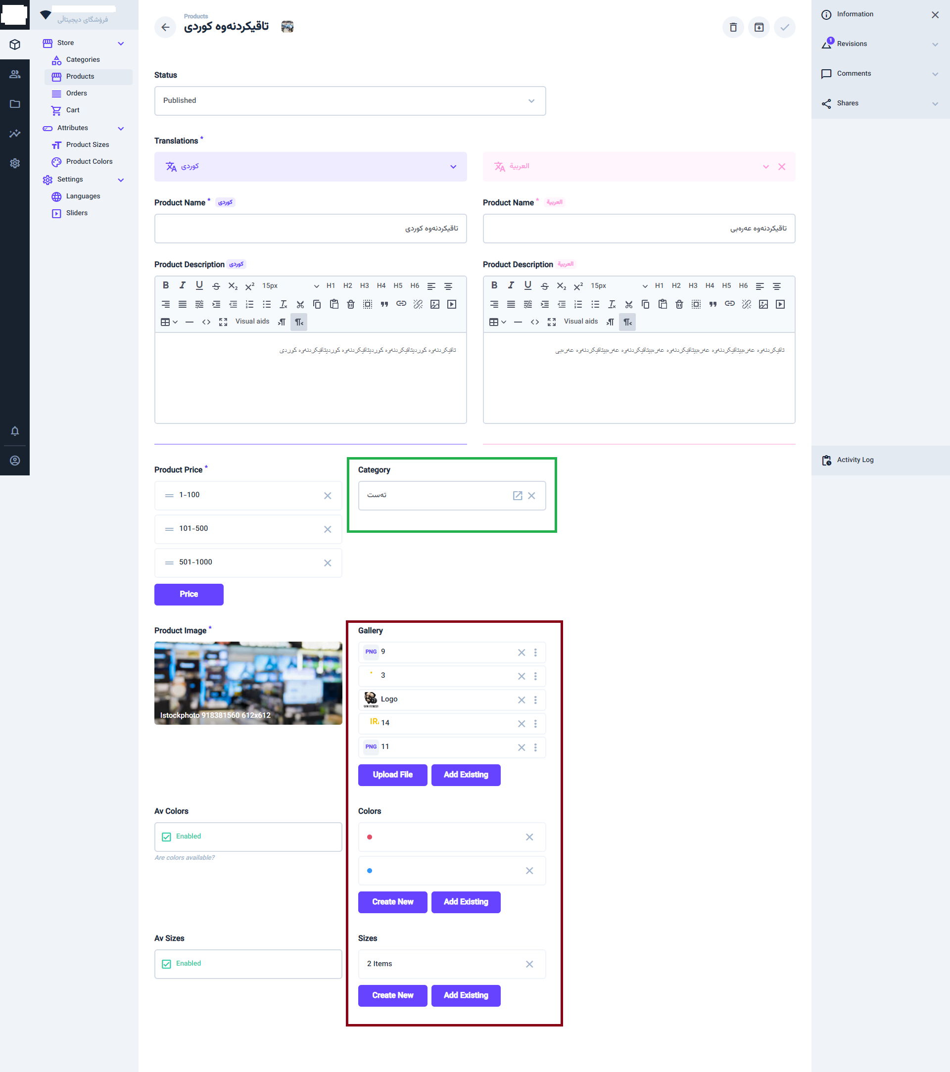Click notifications bell in left sidebar
This screenshot has height=1072, width=950.
[x=15, y=431]
